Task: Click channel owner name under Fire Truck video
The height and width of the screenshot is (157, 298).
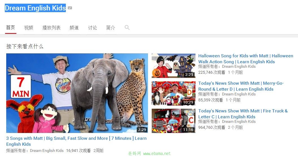Action: [x=239, y=121]
